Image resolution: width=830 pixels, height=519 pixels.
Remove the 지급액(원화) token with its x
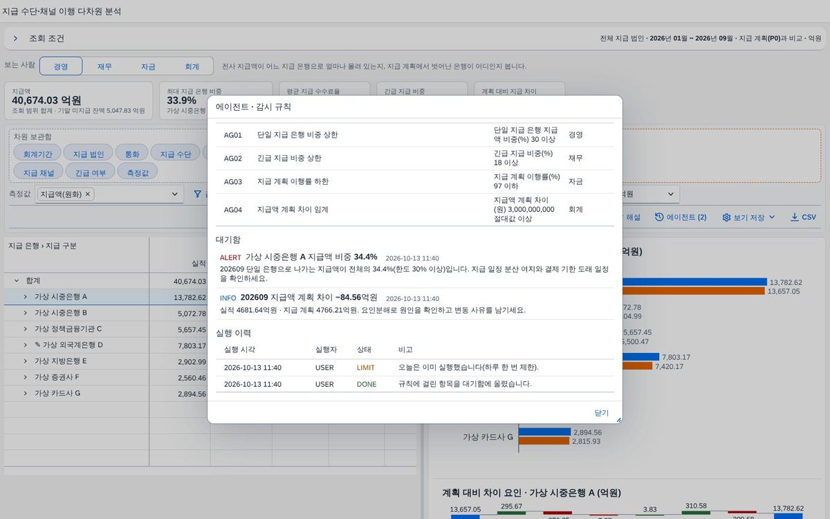click(88, 194)
